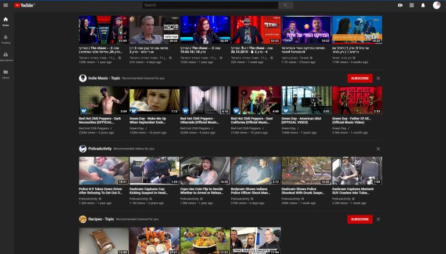
Task: Open the 30:35 interview video thumbnail
Action: pos(154,30)
